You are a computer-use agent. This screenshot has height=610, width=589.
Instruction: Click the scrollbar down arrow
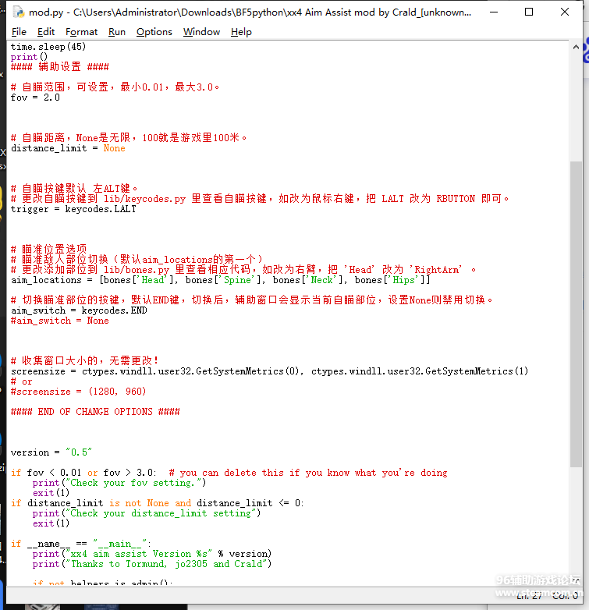click(576, 582)
